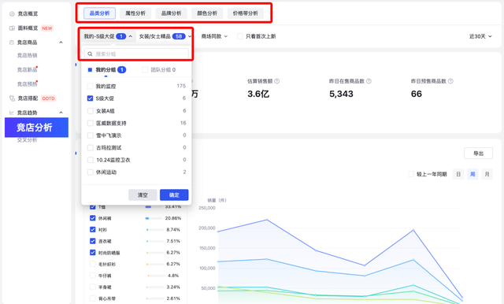Open 交叉分析 in sidebar
This screenshot has width=504, height=304.
(27, 139)
